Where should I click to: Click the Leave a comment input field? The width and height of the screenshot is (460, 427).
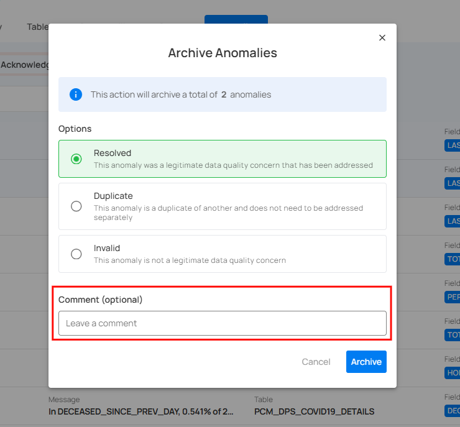pyautogui.click(x=223, y=323)
